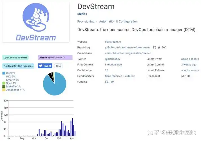Click the HCL 5% legend entry
This screenshot has width=201, height=141.
click(11, 76)
